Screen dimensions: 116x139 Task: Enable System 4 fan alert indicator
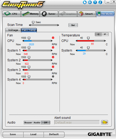coord(53,76)
